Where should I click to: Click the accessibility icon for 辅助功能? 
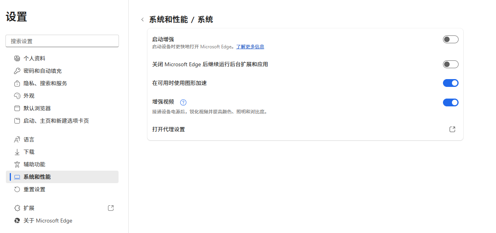pos(17,164)
